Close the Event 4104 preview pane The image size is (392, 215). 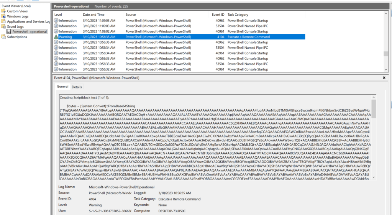click(384, 78)
